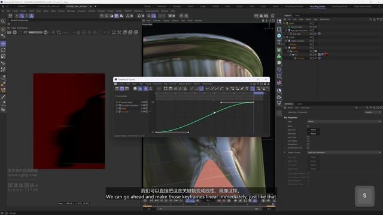Image resolution: width=383 pixels, height=215 pixels.
Task: Open the Type dropdown showing Spline
Action: pyautogui.click(x=344, y=121)
